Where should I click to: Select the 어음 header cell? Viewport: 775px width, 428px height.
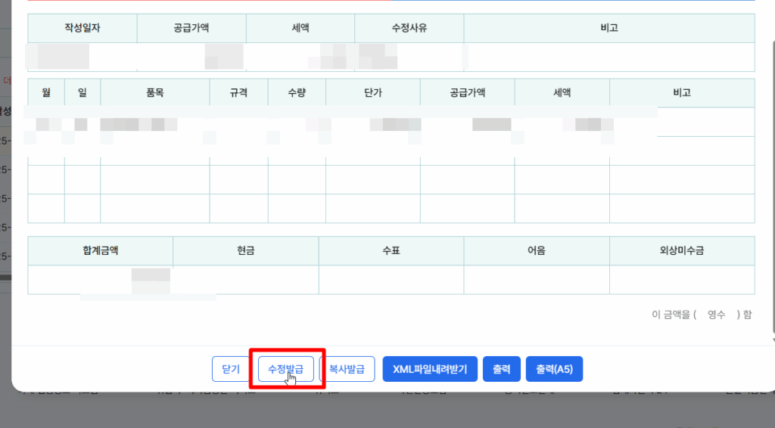pyautogui.click(x=537, y=250)
